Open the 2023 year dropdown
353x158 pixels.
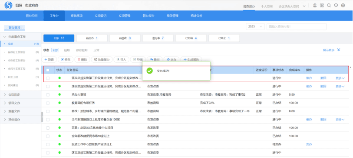point(255,27)
